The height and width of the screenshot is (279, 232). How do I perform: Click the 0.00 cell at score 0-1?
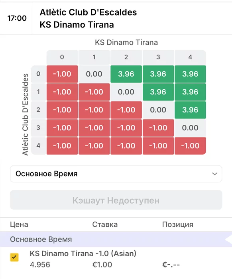(x=94, y=74)
